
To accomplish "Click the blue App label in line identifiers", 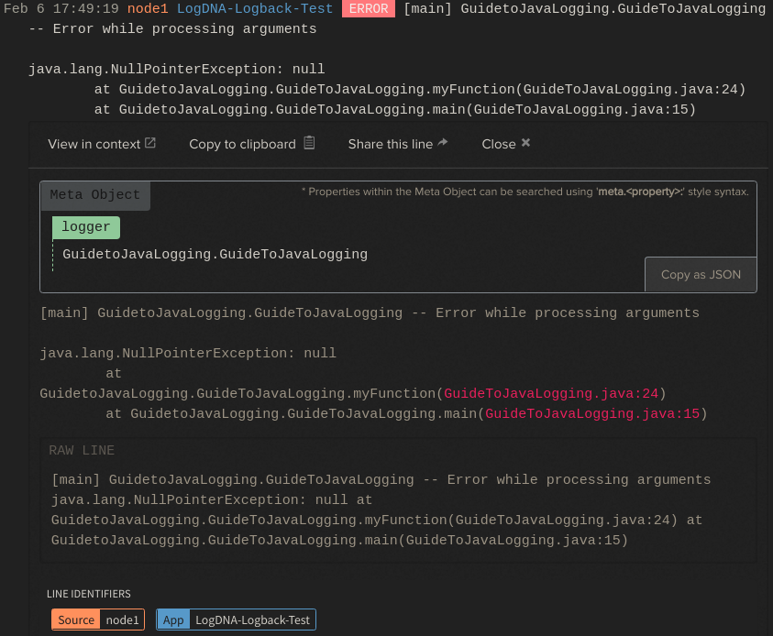I will [173, 620].
